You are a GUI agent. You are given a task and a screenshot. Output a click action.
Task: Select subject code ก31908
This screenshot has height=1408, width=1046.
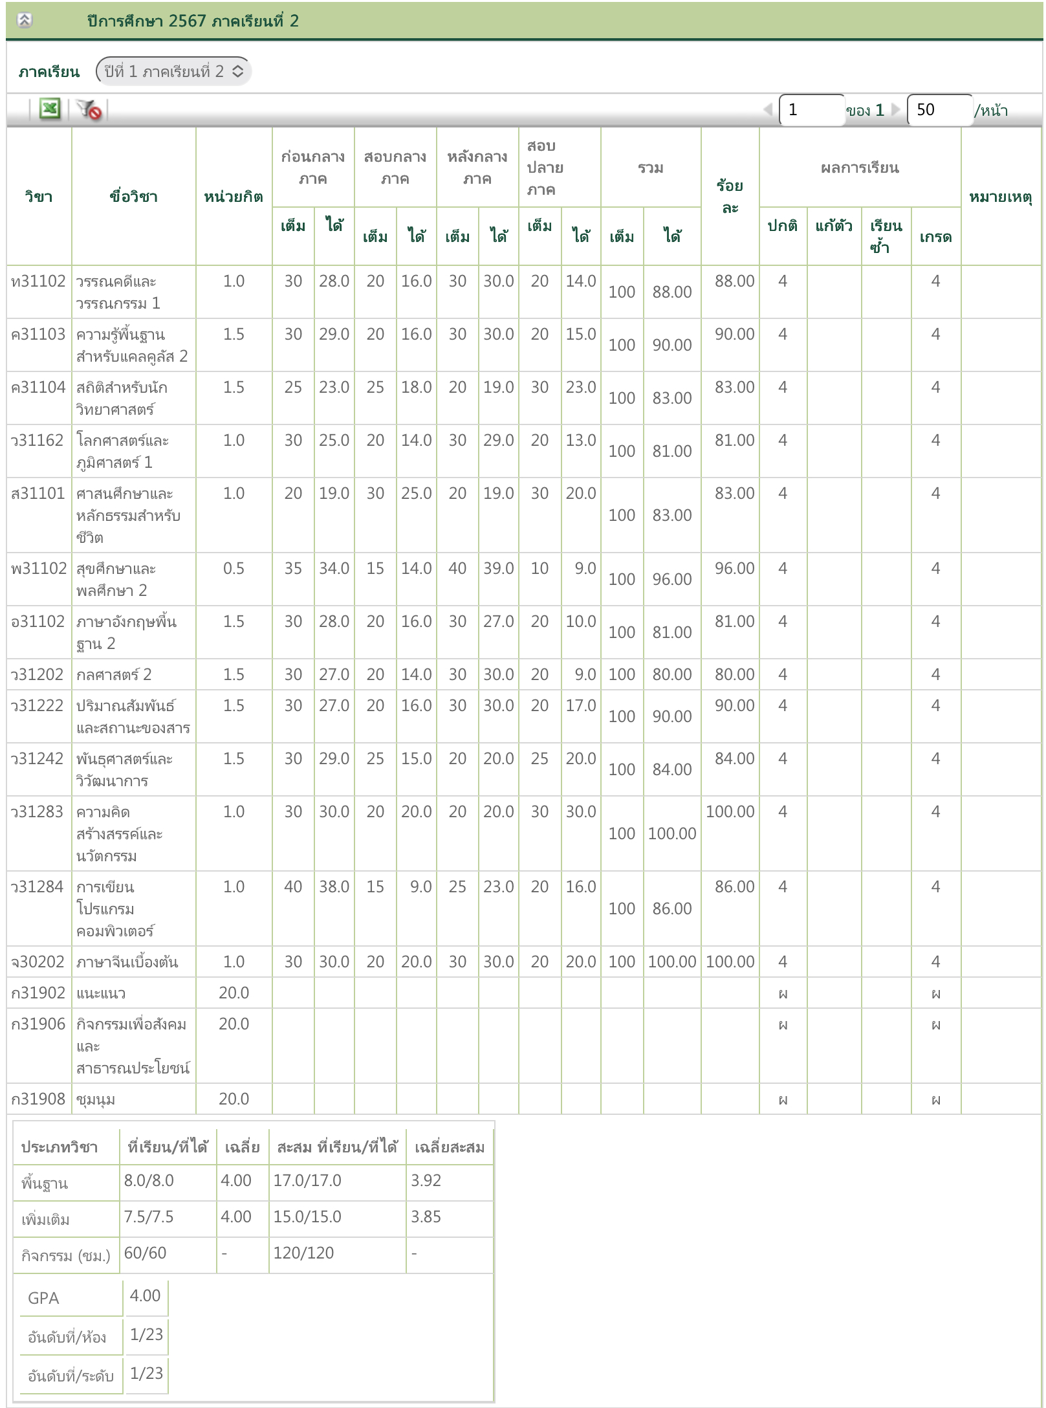[38, 1099]
